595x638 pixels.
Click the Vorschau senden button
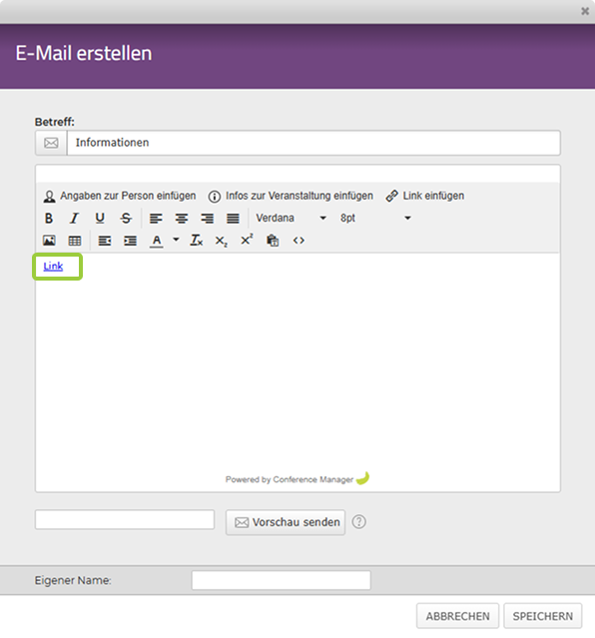(286, 522)
